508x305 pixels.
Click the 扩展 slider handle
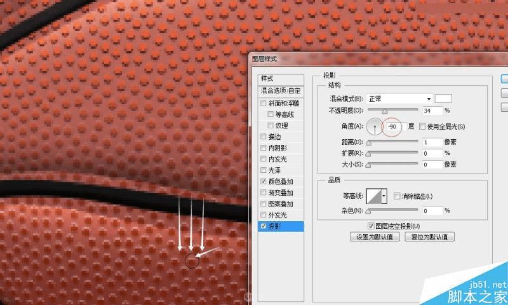click(x=368, y=154)
